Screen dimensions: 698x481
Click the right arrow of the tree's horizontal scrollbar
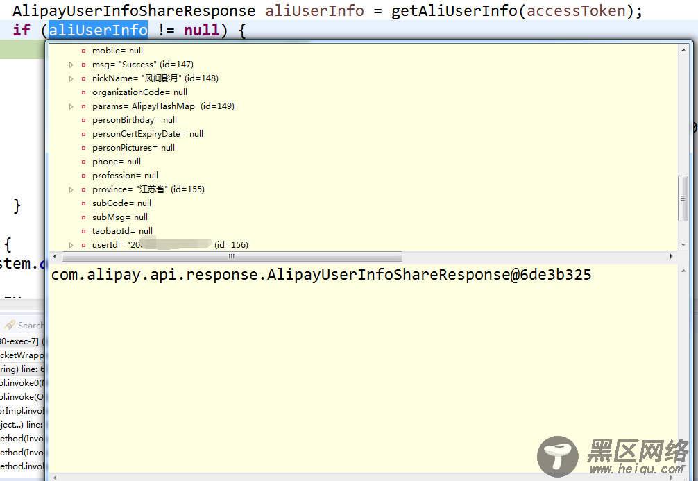tap(672, 256)
